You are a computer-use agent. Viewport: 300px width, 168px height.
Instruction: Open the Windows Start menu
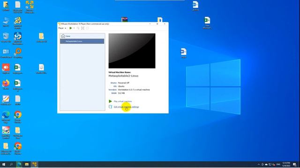pyautogui.click(x=4, y=164)
